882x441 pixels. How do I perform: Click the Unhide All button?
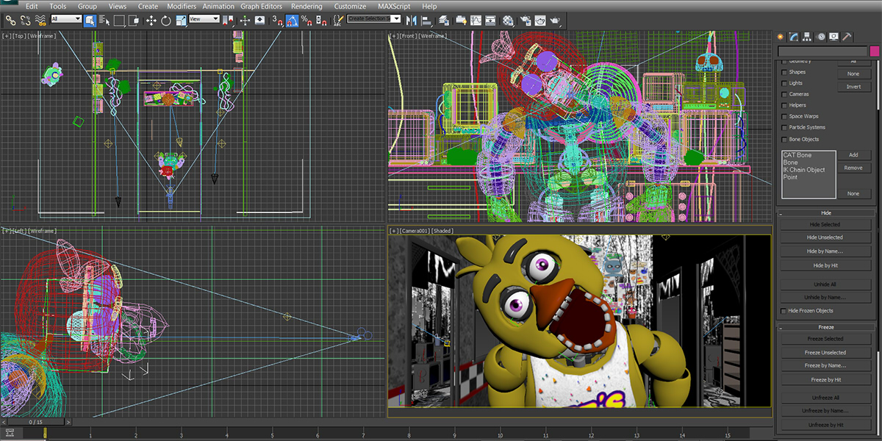(825, 284)
